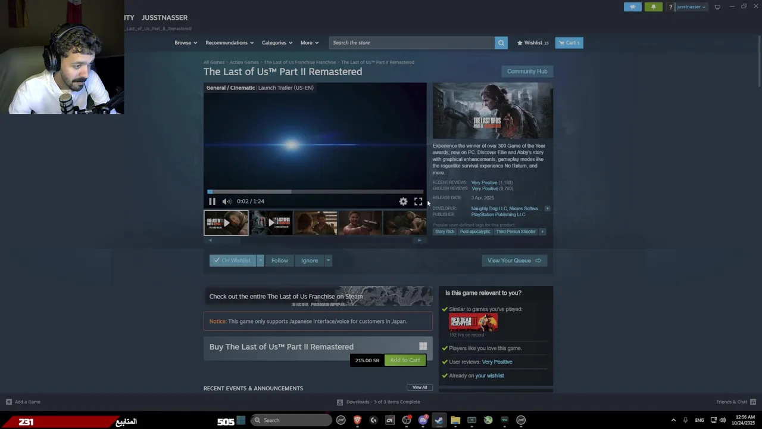Image resolution: width=762 pixels, height=429 pixels.
Task: Expand the developer list plus button
Action: point(547,209)
